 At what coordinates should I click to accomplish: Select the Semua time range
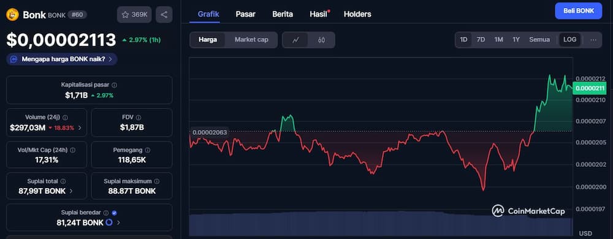(539, 40)
